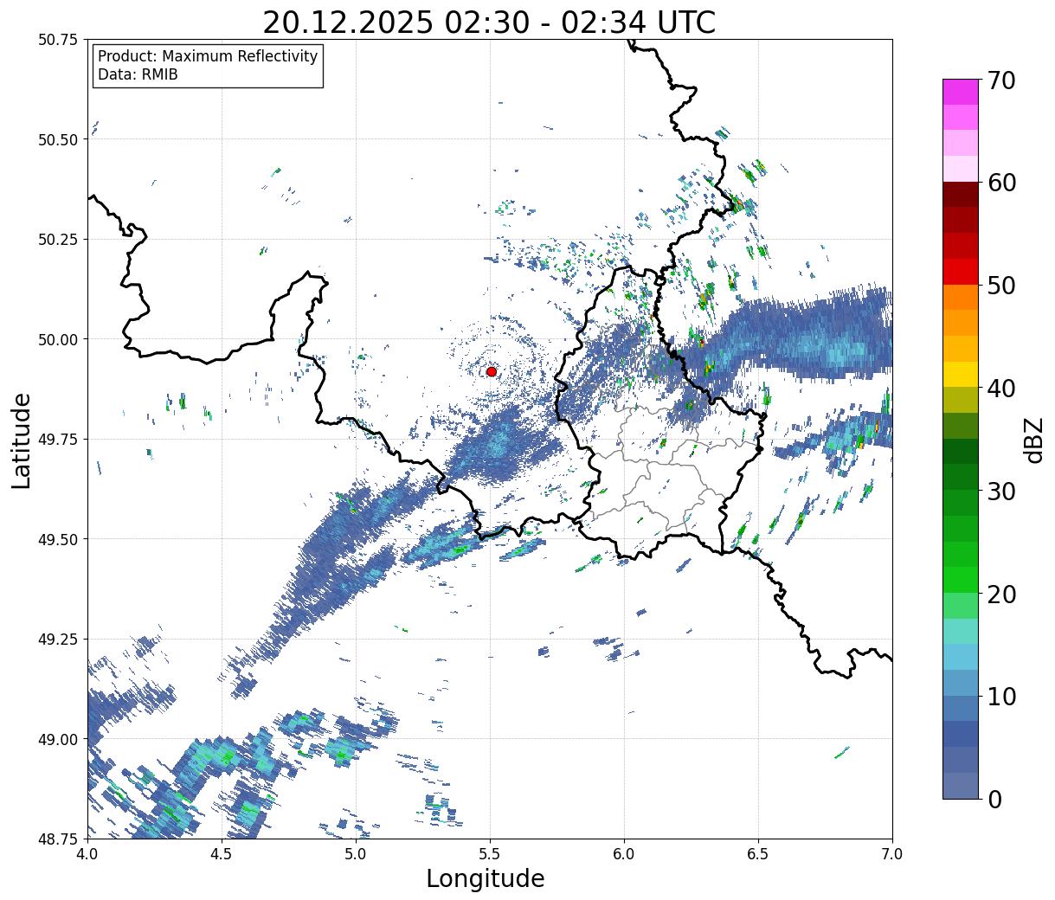The width and height of the screenshot is (1055, 900).
Task: Click the slate blue swatch at the colorbar bottom
Action: pyautogui.click(x=961, y=786)
